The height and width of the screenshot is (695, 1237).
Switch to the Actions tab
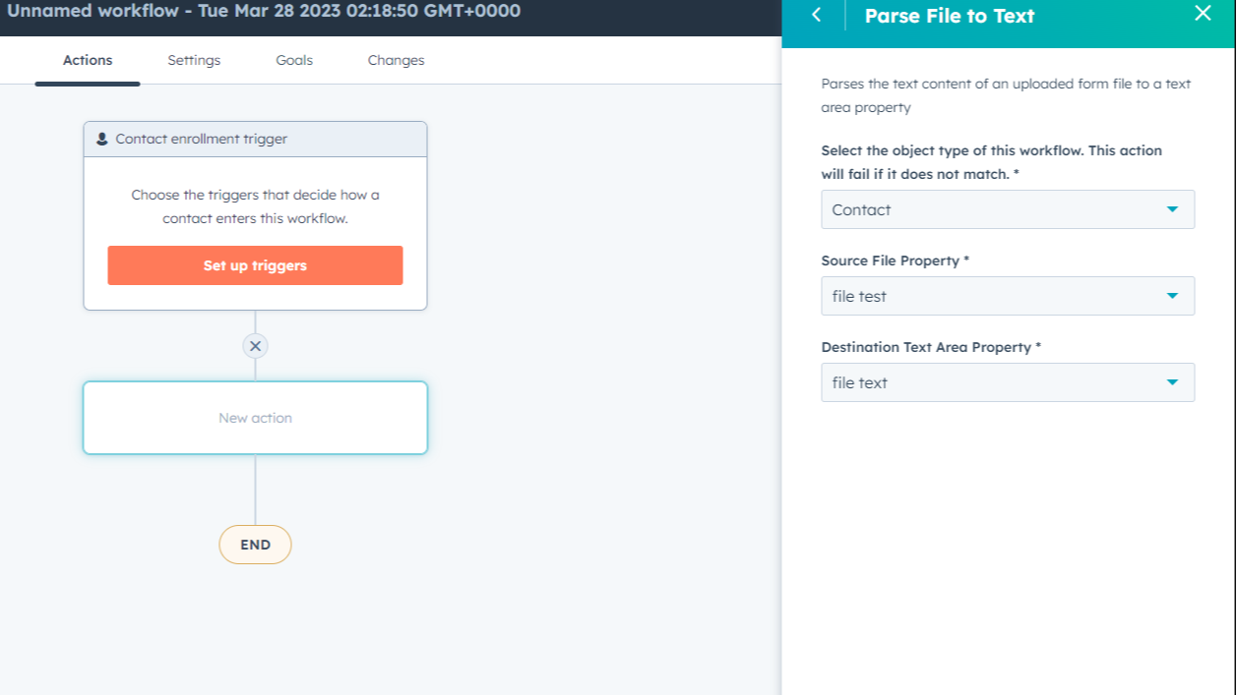88,60
